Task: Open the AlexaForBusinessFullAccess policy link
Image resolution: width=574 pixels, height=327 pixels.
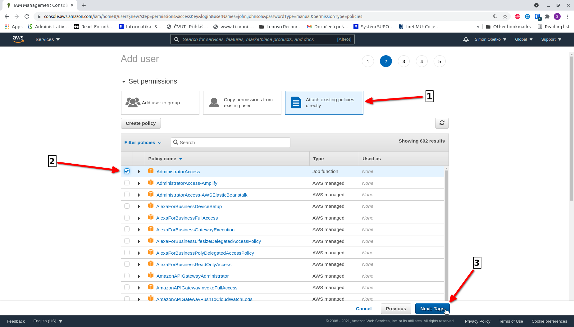Action: [187, 218]
